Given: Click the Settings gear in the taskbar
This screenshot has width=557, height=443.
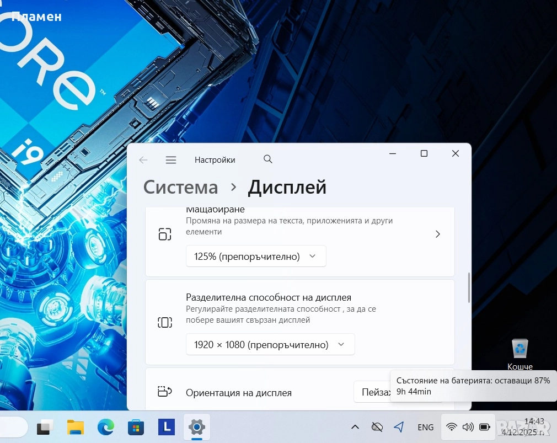Looking at the screenshot, I should pos(196,427).
